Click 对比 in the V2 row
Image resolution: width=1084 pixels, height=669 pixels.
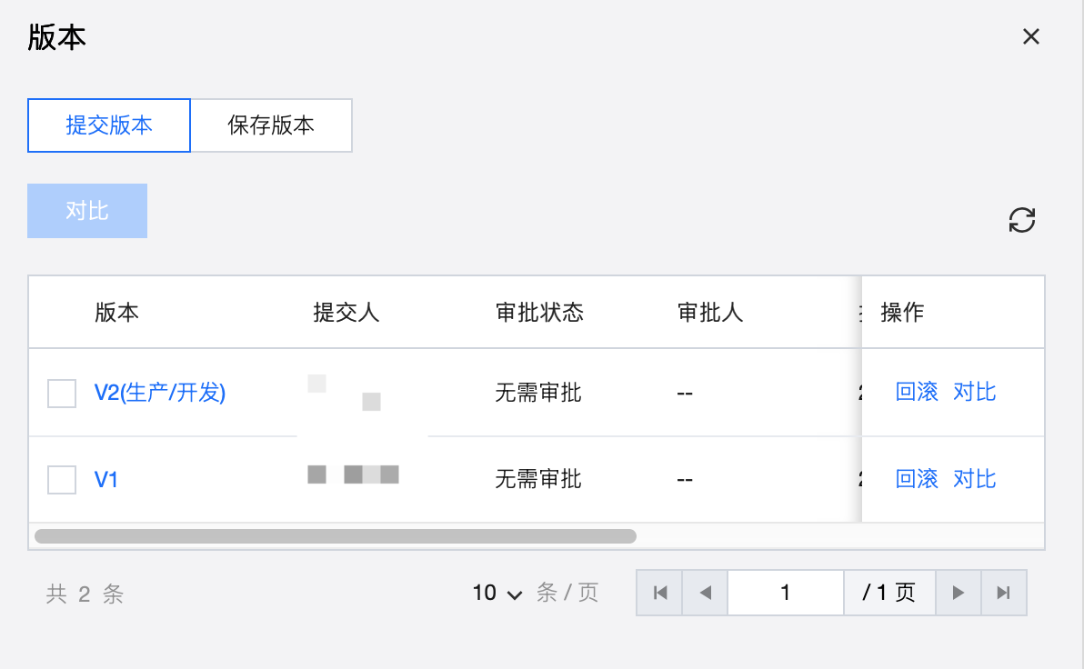[974, 393]
